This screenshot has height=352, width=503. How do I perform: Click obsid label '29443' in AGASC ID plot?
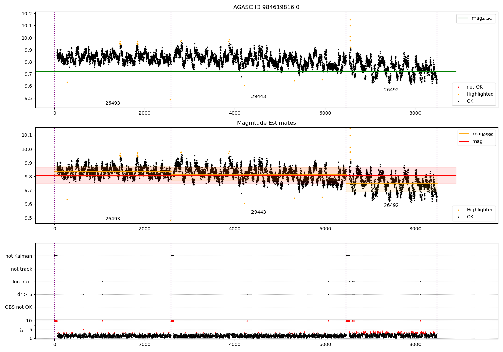259,97
